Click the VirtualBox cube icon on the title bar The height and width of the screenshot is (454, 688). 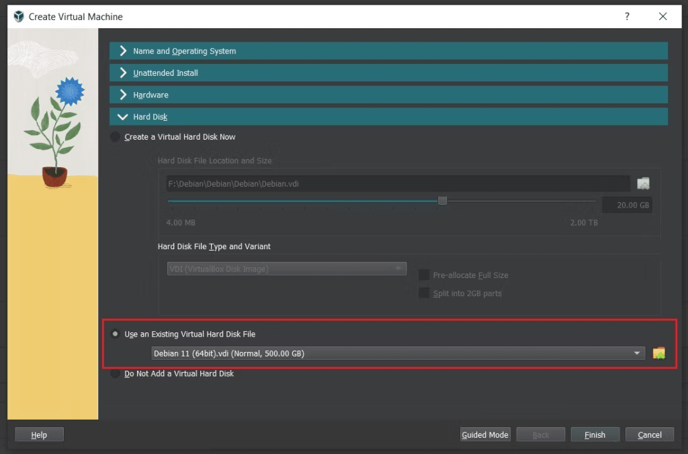coord(18,16)
